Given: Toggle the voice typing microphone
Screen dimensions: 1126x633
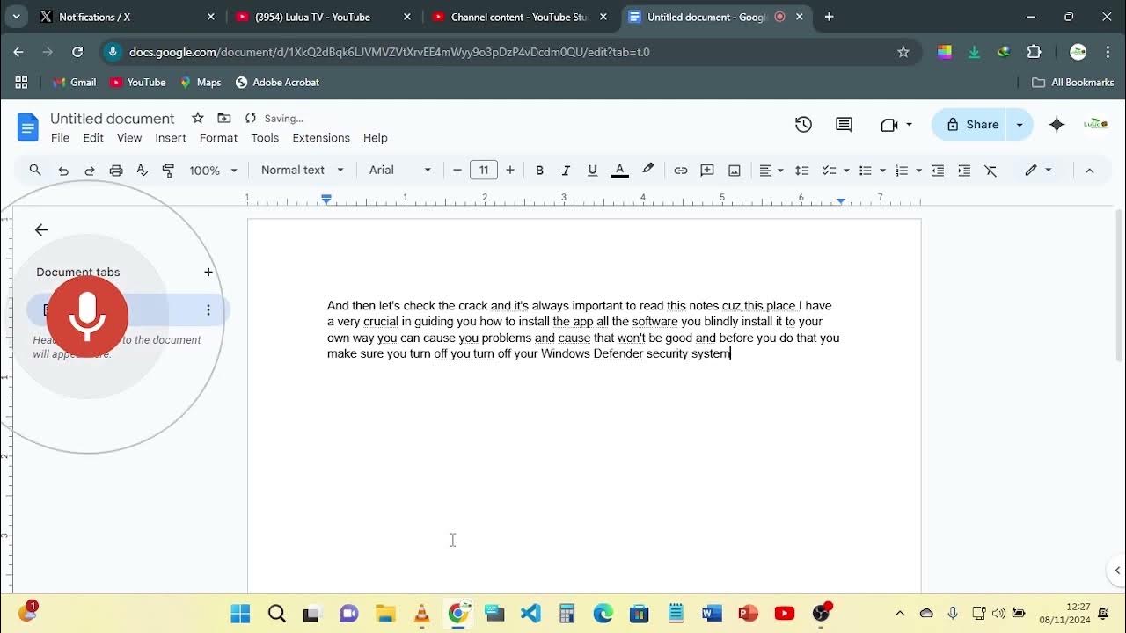Looking at the screenshot, I should (87, 316).
